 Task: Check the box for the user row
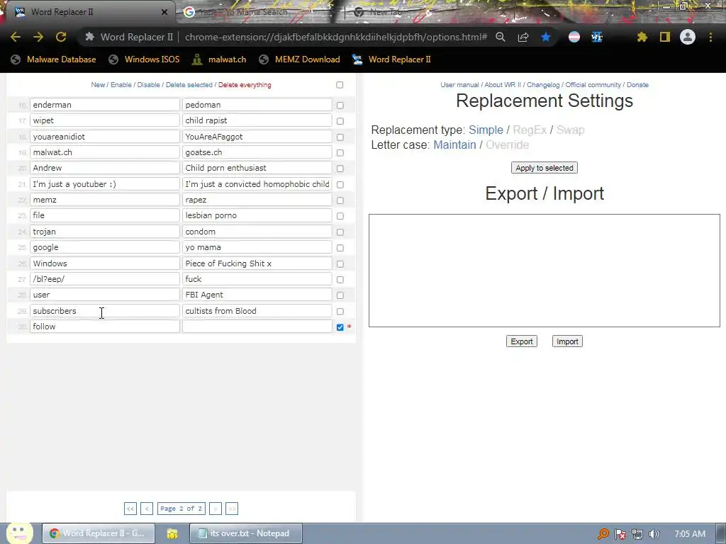pyautogui.click(x=340, y=295)
